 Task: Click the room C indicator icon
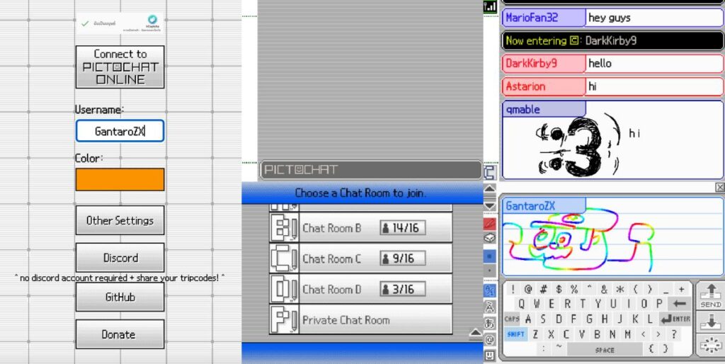coord(490,173)
